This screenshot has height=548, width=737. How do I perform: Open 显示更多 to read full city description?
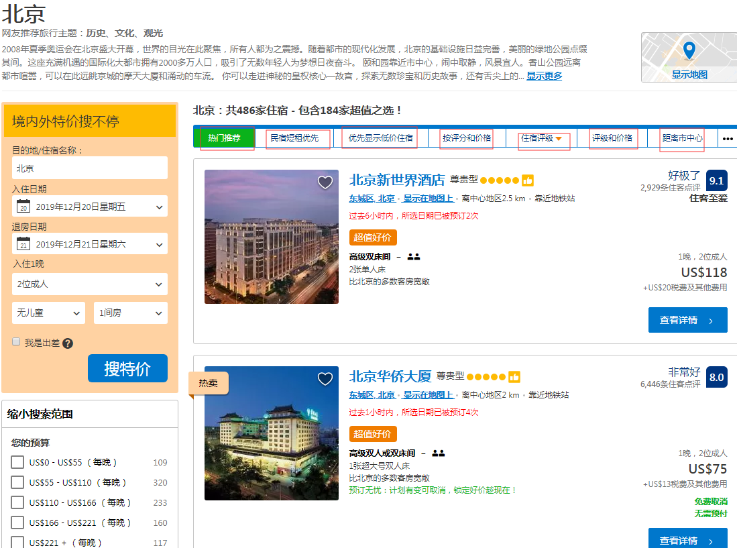click(x=543, y=75)
